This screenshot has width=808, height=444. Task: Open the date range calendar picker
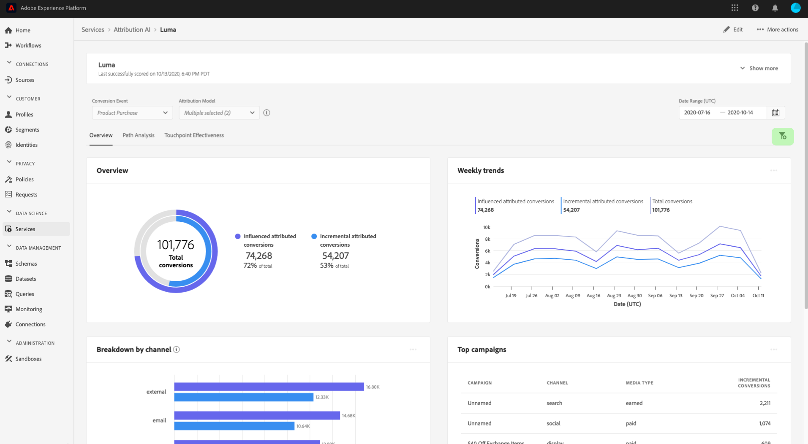click(775, 113)
